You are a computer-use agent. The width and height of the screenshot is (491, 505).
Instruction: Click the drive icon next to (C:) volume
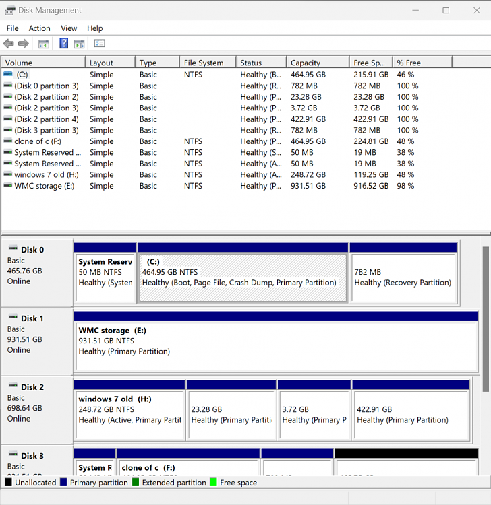(8, 74)
